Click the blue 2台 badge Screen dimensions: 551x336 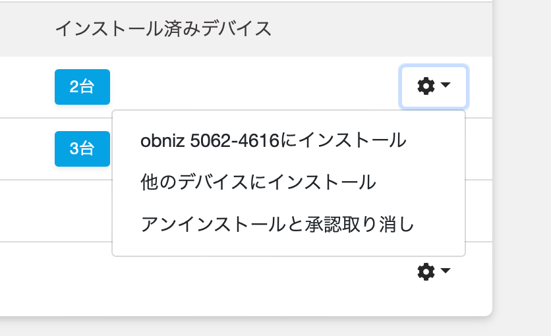(x=82, y=87)
